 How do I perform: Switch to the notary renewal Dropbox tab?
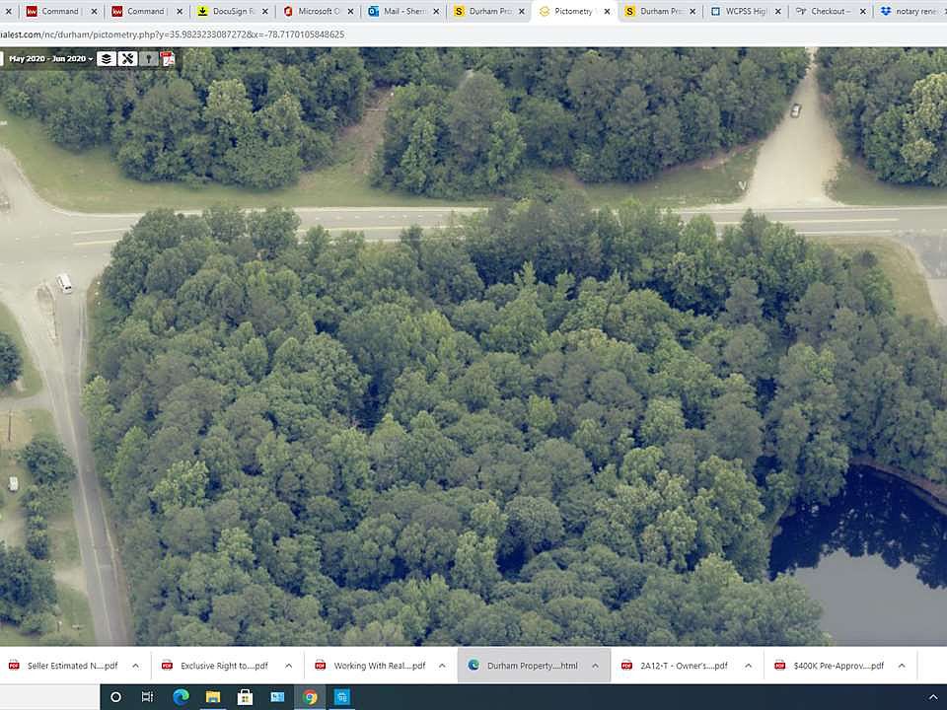click(x=911, y=12)
